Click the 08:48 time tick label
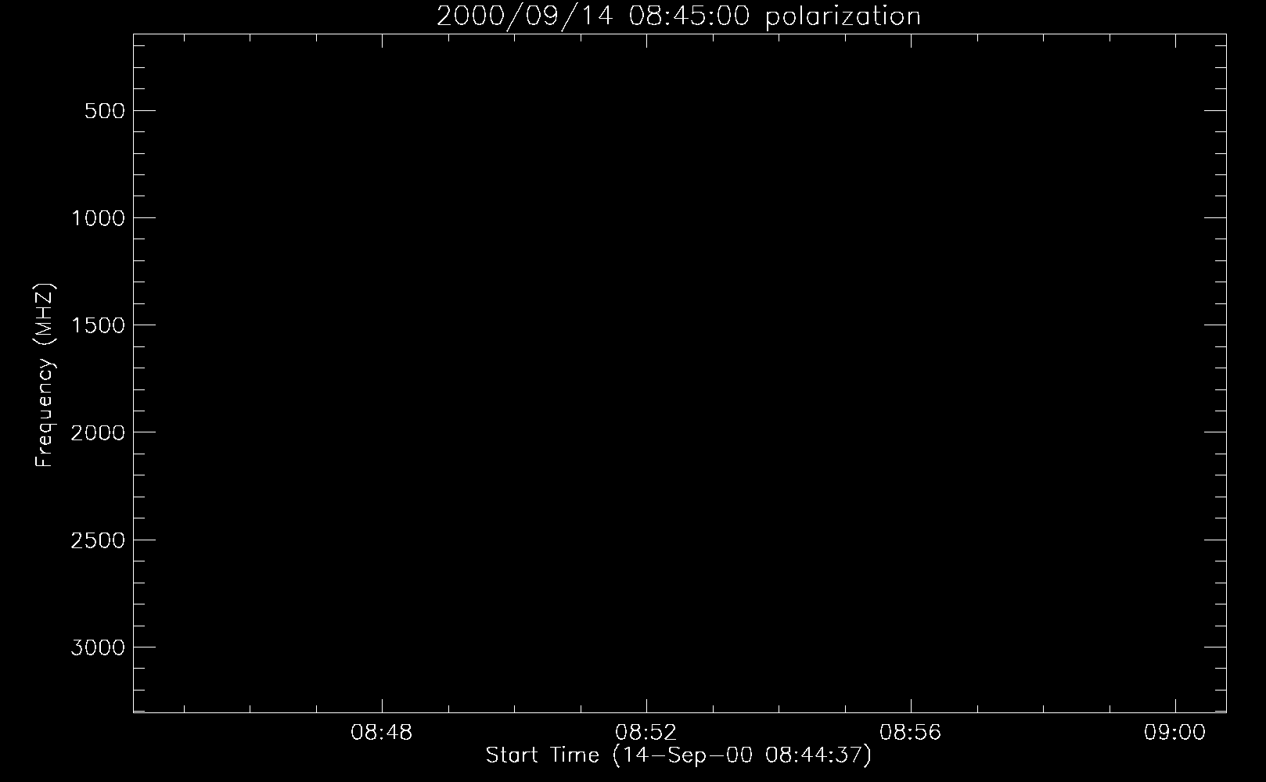 click(x=382, y=733)
